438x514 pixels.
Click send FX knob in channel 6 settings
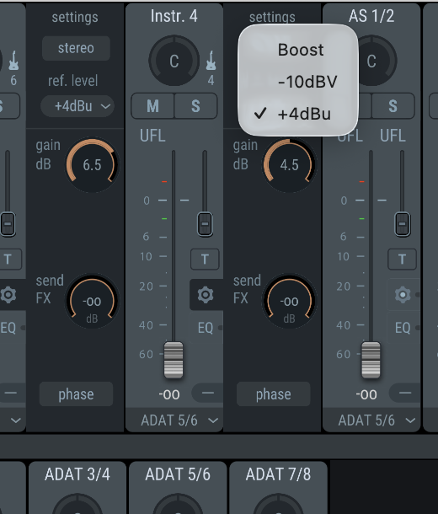pos(92,301)
